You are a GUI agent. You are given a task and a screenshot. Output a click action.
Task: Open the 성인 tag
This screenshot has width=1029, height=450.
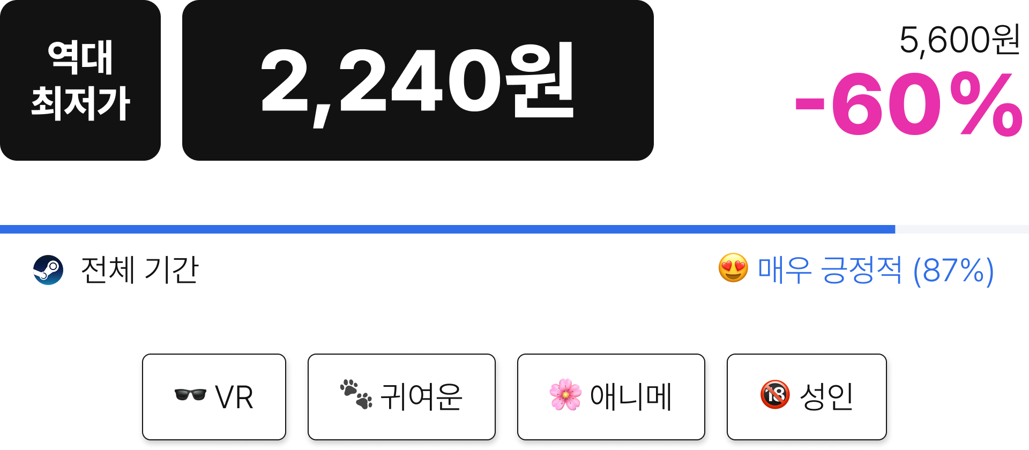point(807,397)
